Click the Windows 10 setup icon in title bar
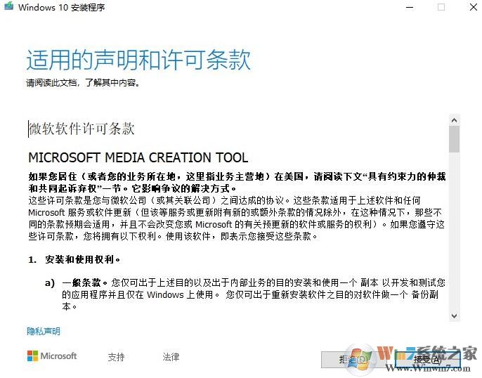Image resolution: width=482 pixels, height=378 pixels. pos(8,6)
